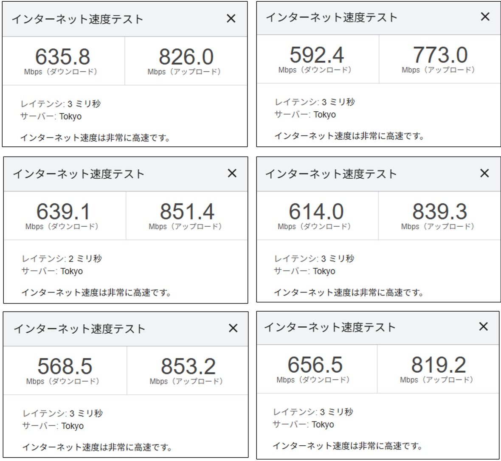Click the 656.5 Mbps download number
This screenshot has width=501, height=461.
[x=315, y=365]
